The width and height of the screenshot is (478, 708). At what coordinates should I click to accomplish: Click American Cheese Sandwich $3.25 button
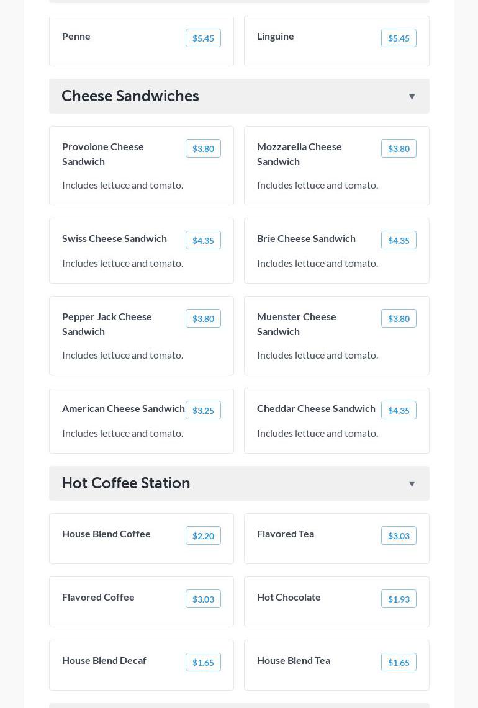coord(203,411)
